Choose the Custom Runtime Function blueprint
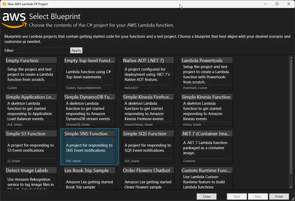The image size is (295, 201). pos(207,180)
